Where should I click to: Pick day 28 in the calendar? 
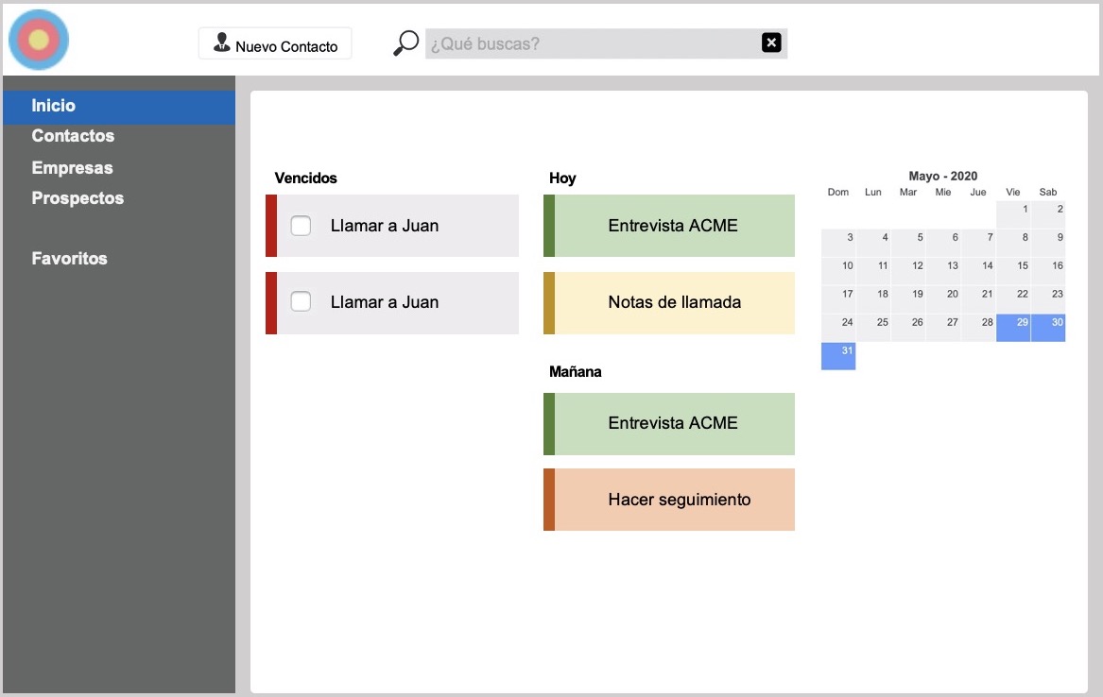pos(978,328)
